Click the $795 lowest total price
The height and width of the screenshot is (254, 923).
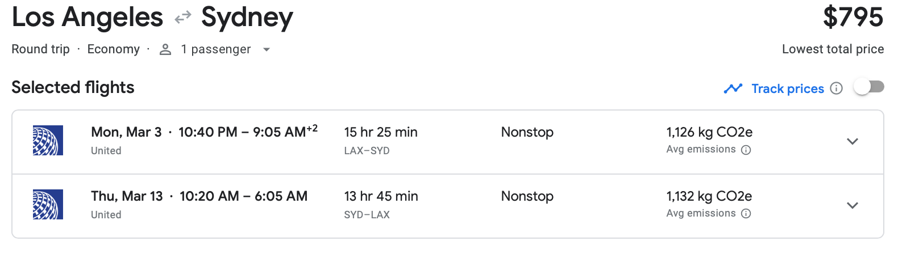[853, 17]
